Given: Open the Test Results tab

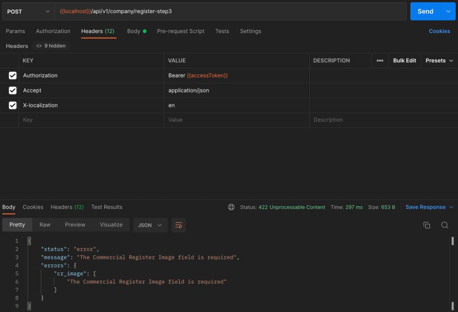Looking at the screenshot, I should [107, 207].
